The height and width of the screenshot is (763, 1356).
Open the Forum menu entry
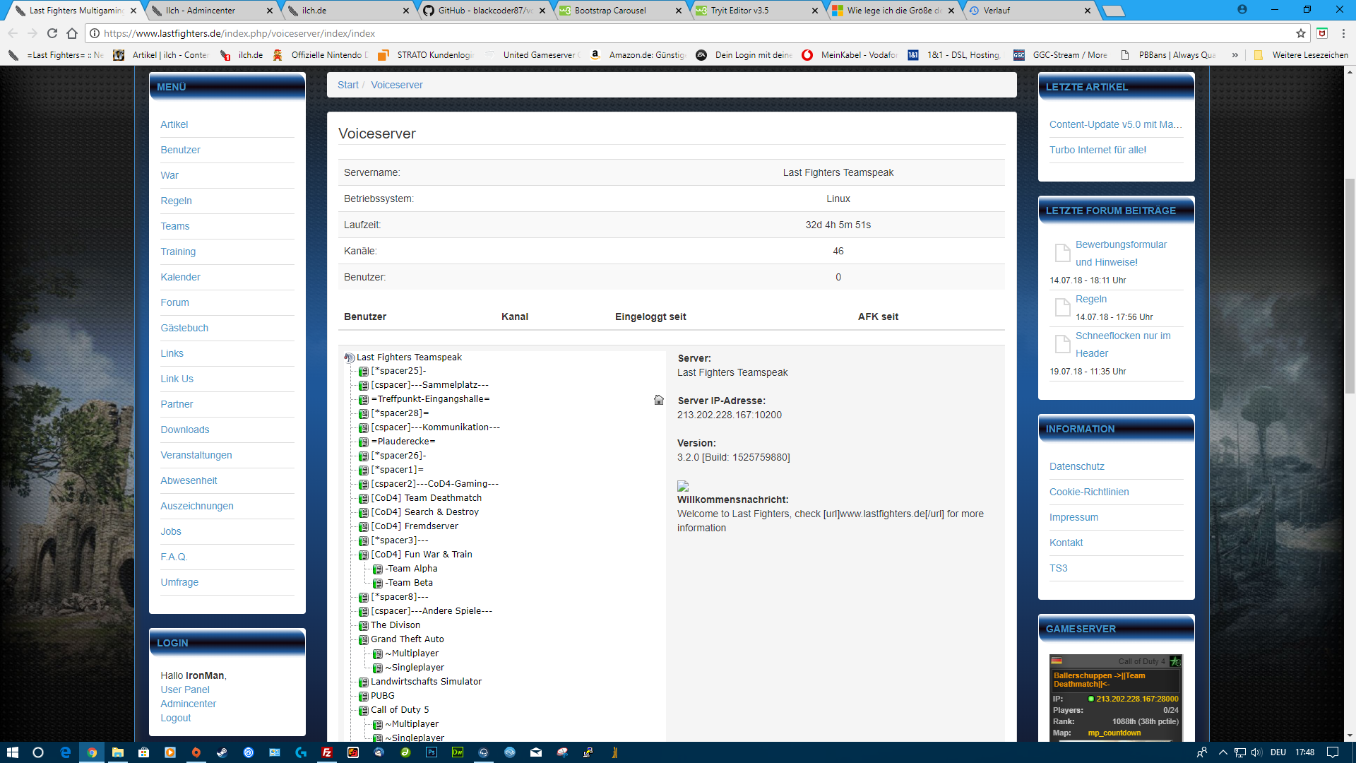click(x=174, y=302)
